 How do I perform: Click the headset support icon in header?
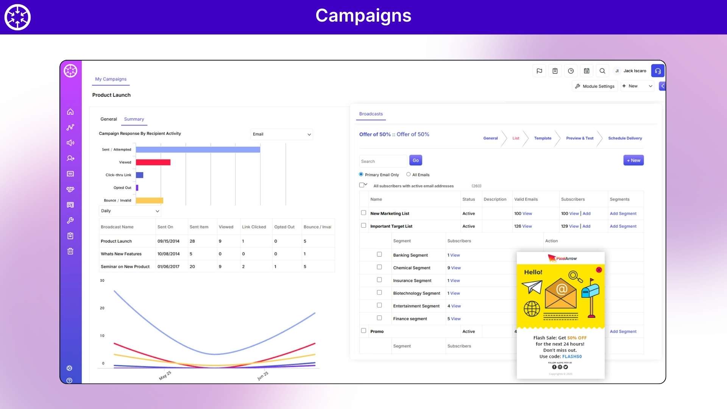coord(658,71)
